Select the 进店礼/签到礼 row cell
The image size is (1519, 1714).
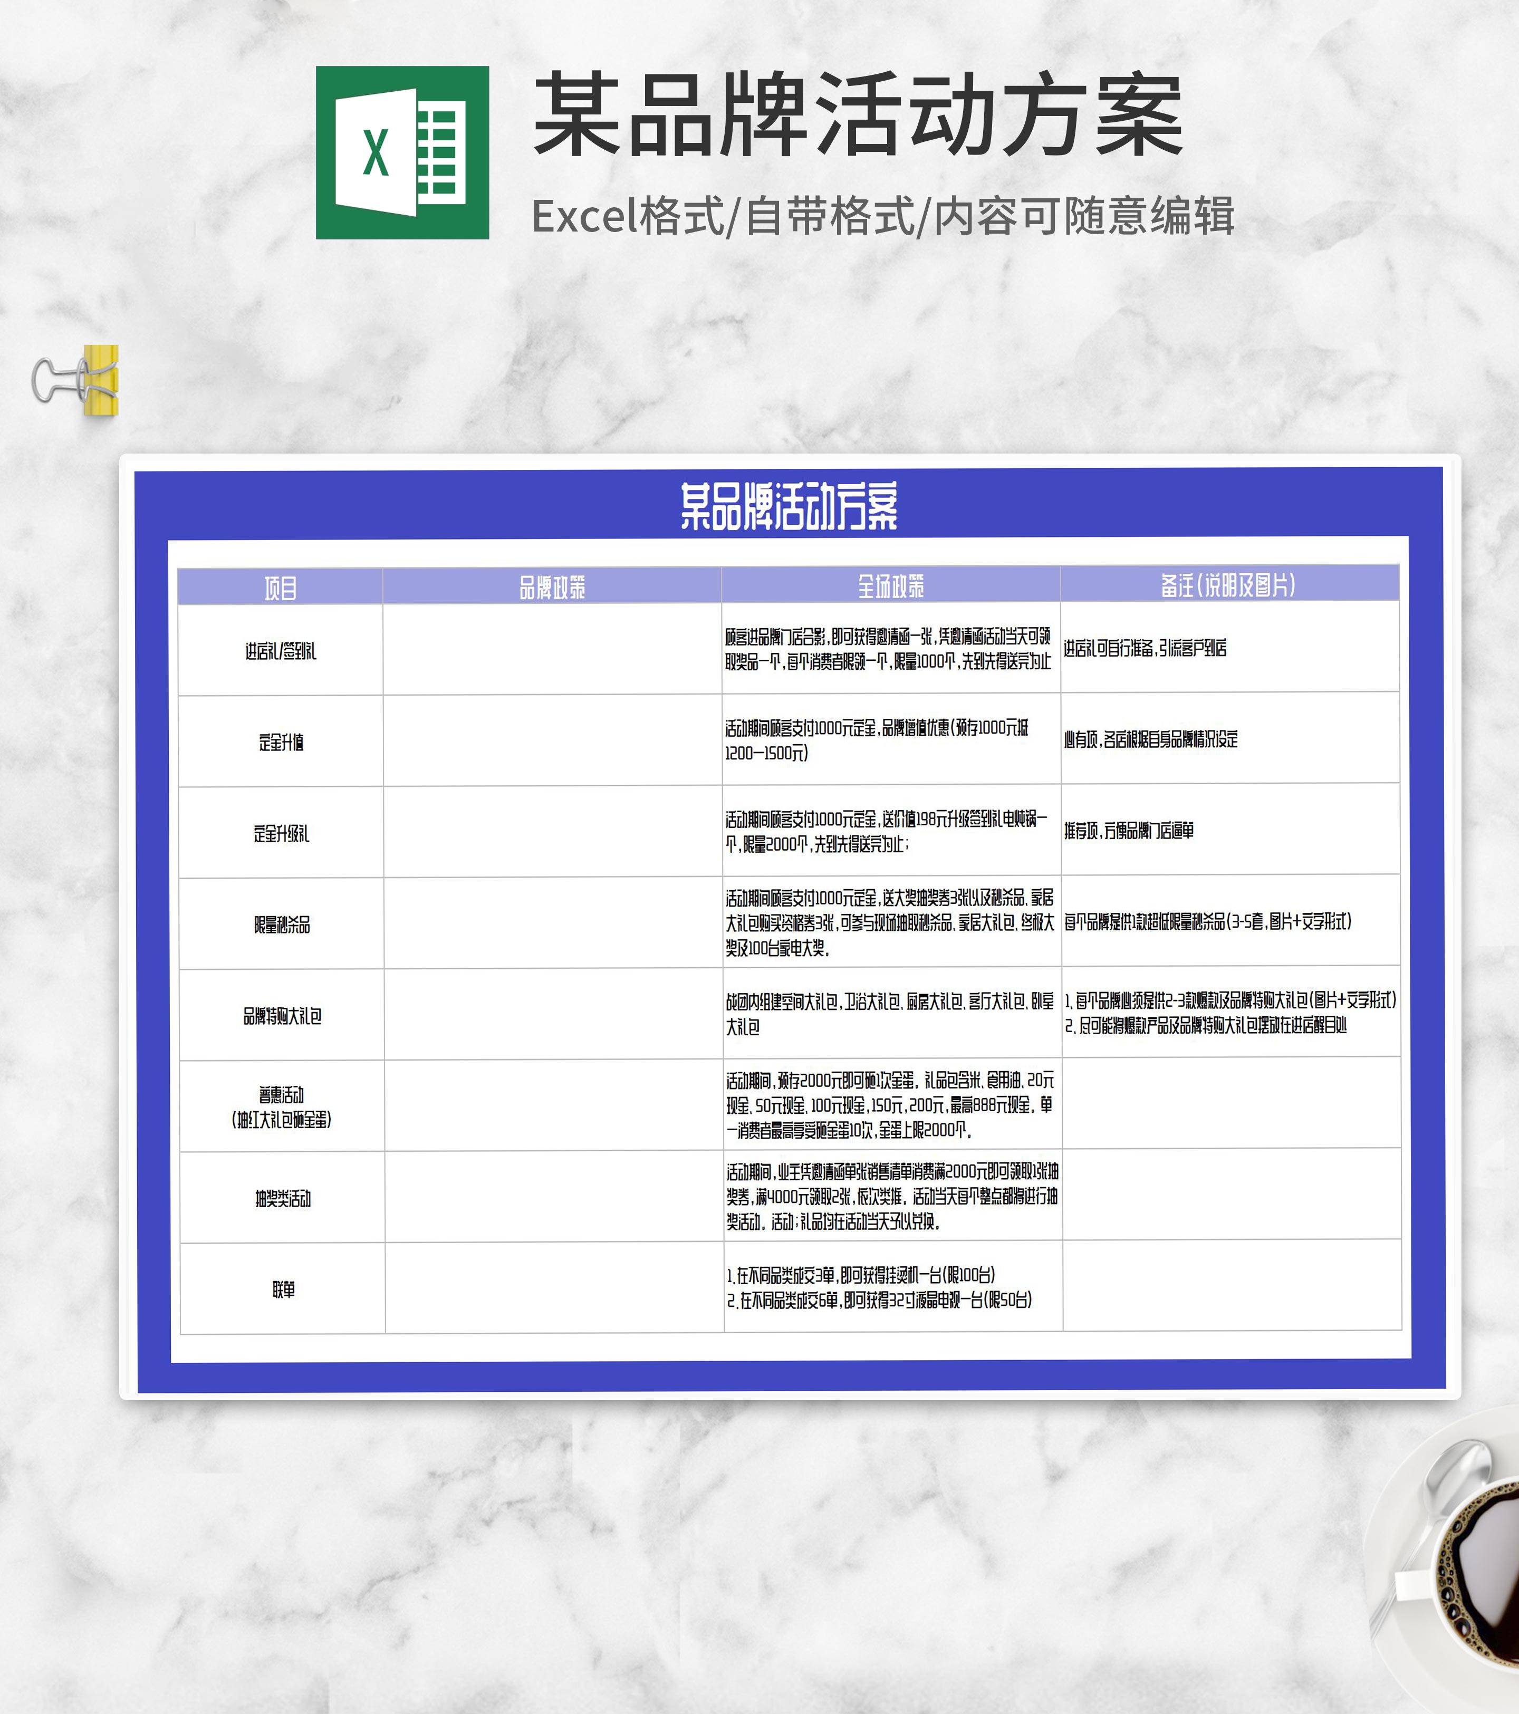(280, 651)
